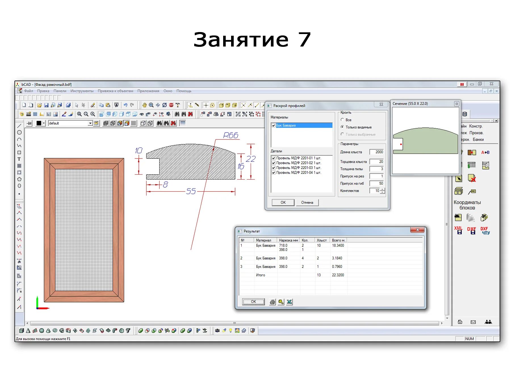Screen dimensions: 515x386
Task: Click Отмена in Раскрой профилей dialog
Action: coord(307,203)
